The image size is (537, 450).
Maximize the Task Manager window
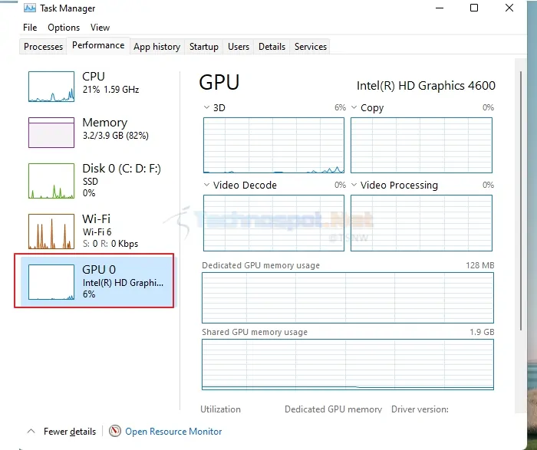pyautogui.click(x=474, y=8)
